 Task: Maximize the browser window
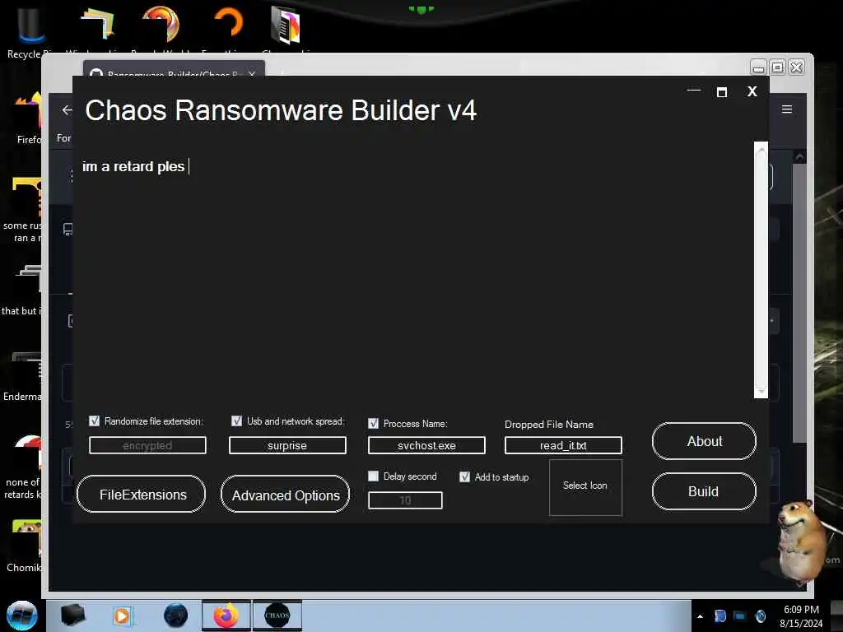point(777,67)
